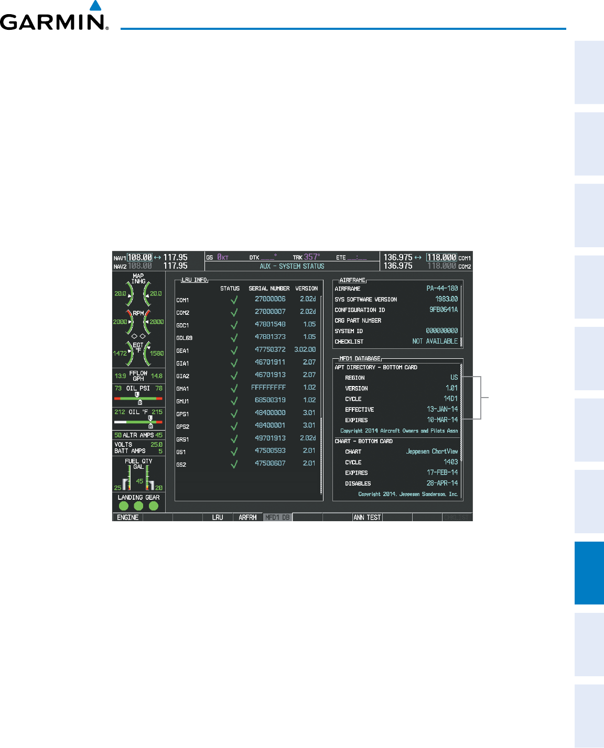Click COM1 serial number 27000006
Screen dimensions: 604x748
(x=270, y=299)
